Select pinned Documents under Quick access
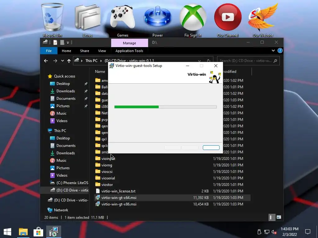The image size is (318, 238). click(66, 99)
